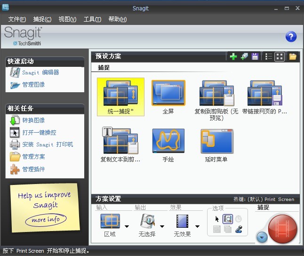This screenshot has height=256, width=304.
Task: Click the 一键操控 cursor window icon
Action: tap(15, 132)
